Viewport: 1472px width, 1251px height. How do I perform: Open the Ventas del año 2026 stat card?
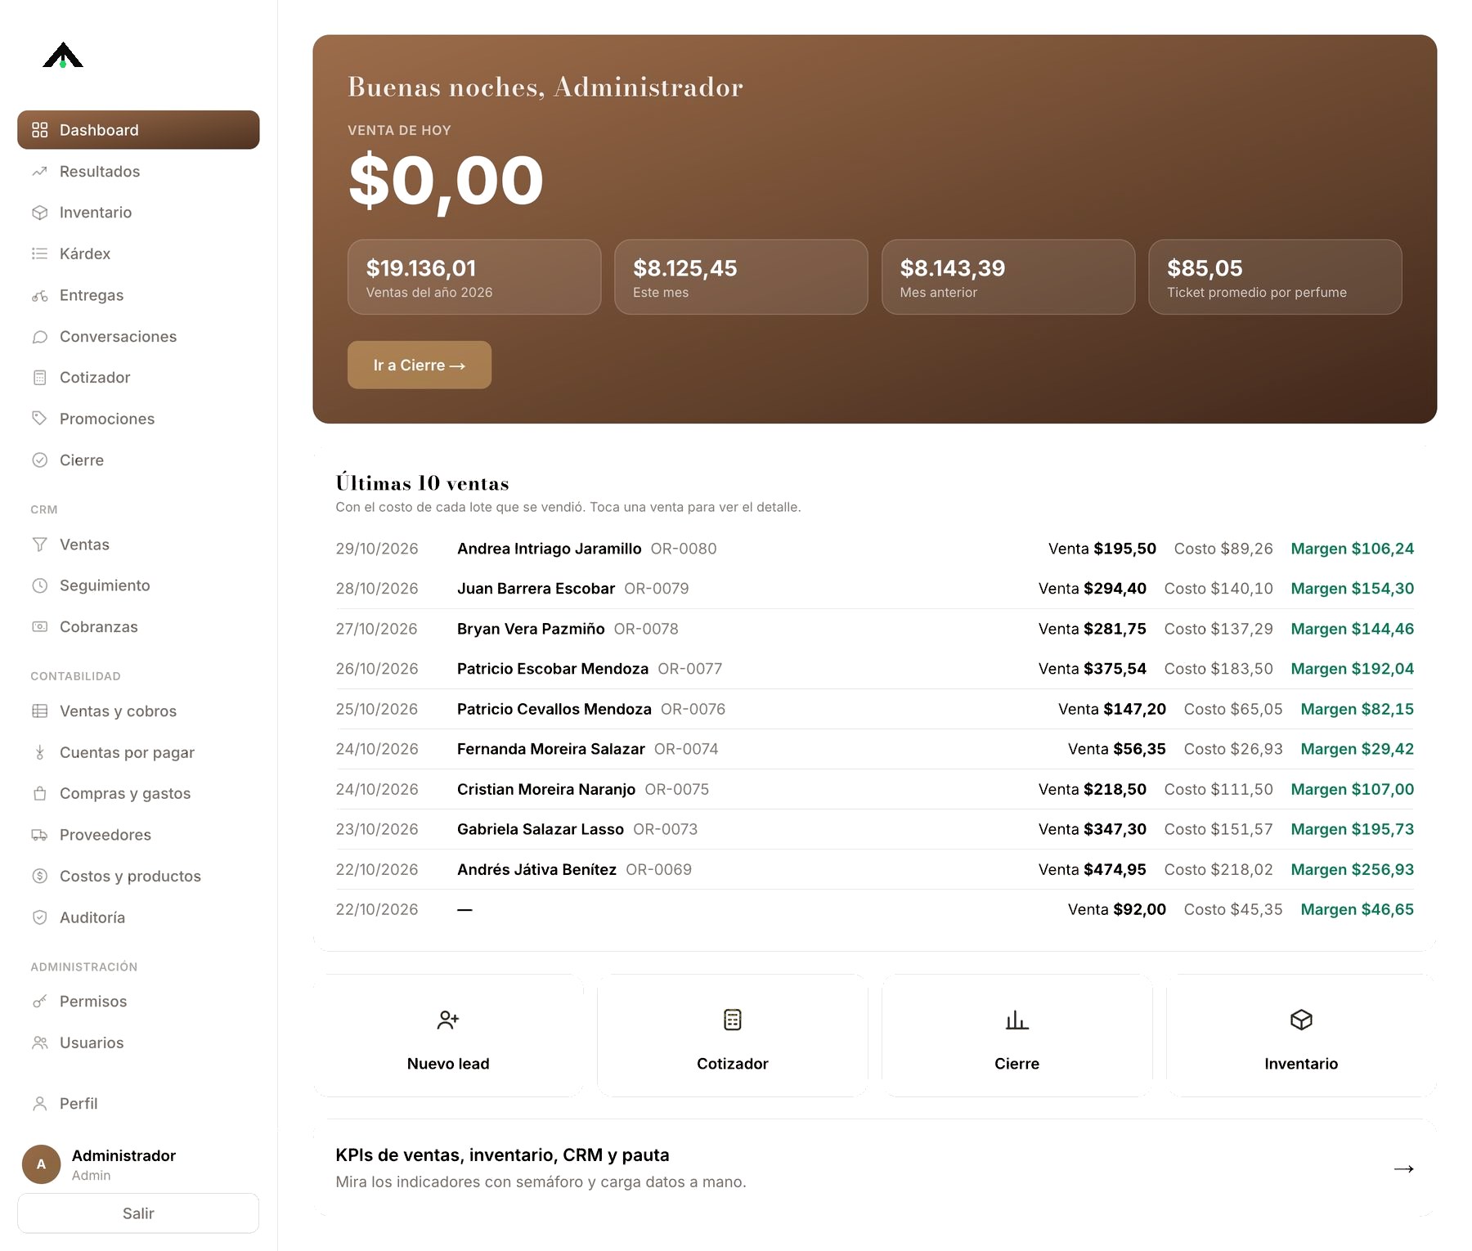474,277
